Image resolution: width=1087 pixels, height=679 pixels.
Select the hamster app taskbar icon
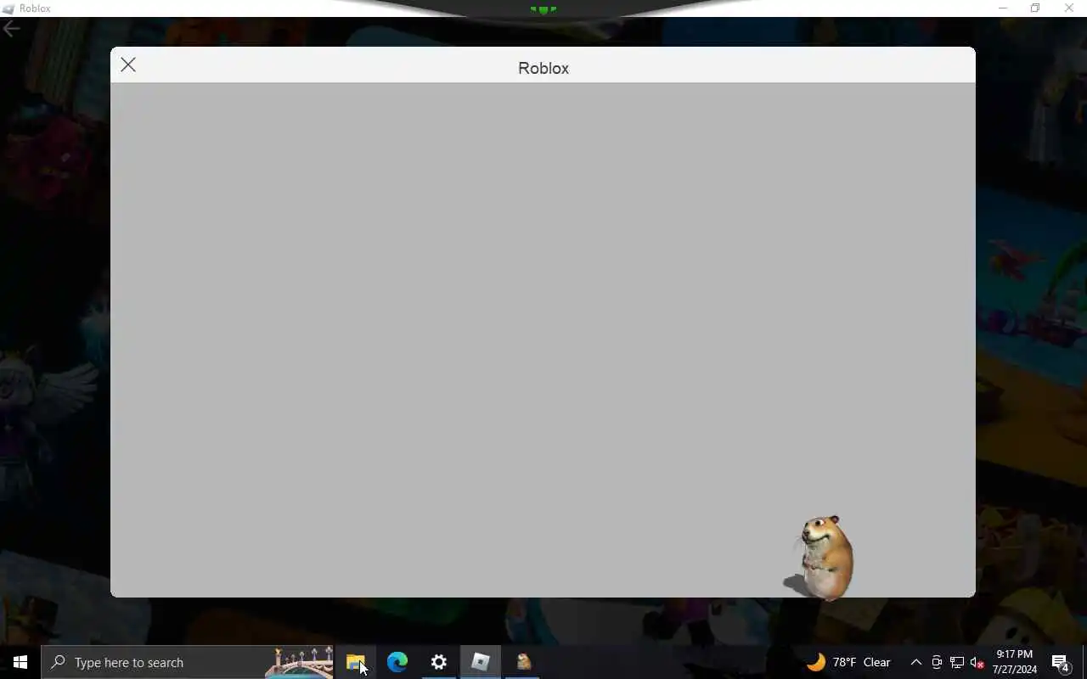tap(523, 662)
